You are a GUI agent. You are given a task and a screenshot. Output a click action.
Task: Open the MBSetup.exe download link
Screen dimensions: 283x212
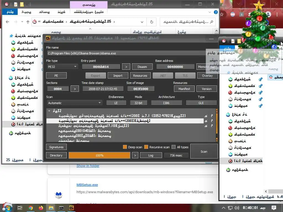87,185
